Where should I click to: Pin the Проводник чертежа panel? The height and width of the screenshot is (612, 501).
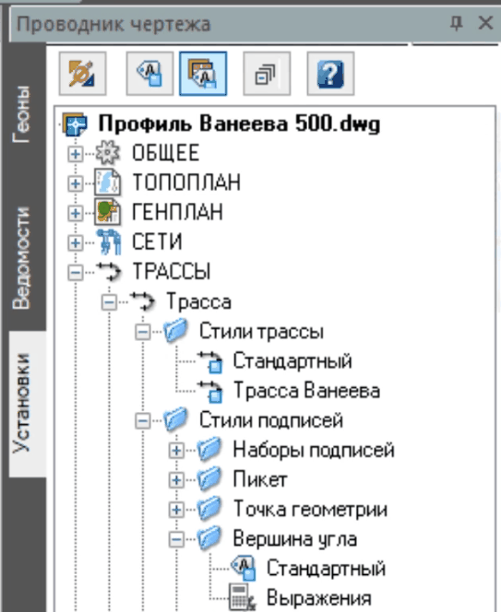(x=456, y=23)
